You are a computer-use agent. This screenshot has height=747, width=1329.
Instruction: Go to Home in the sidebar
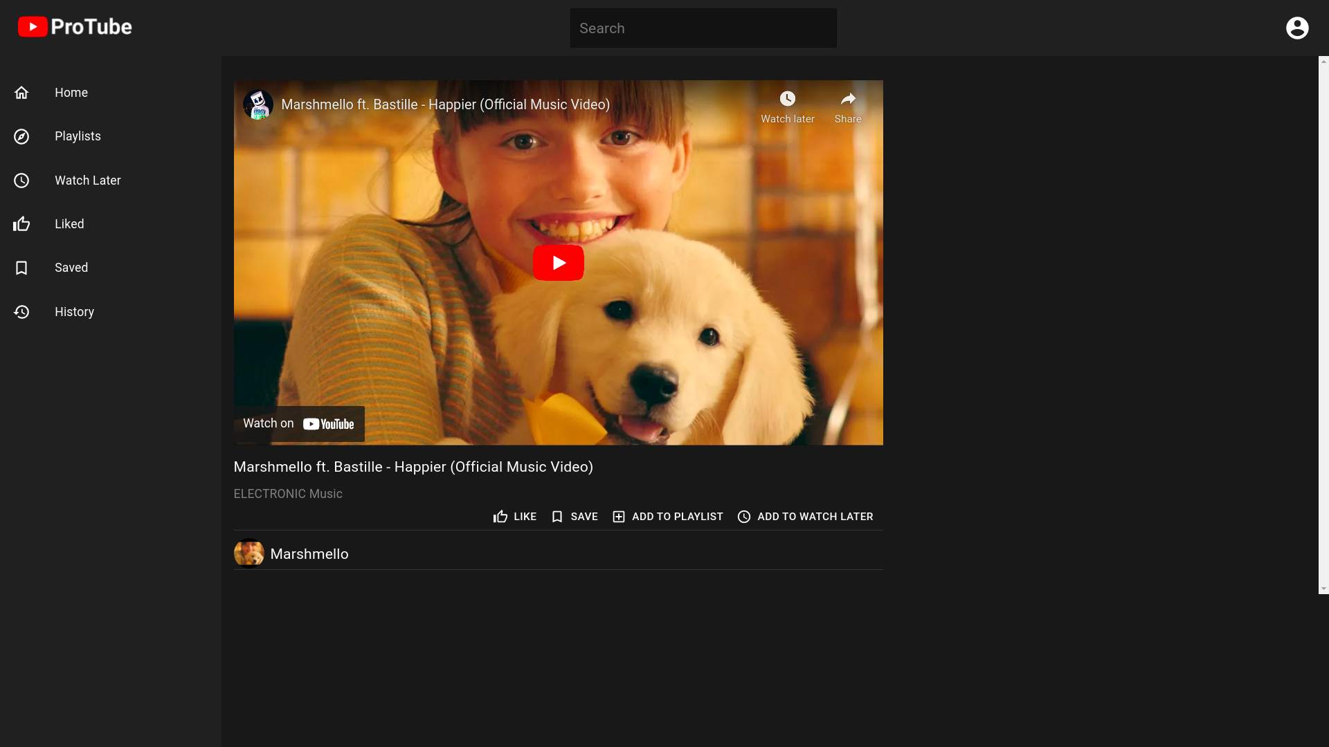[x=111, y=93]
